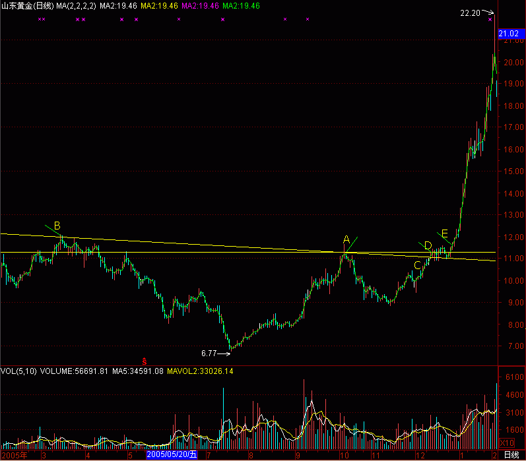The width and height of the screenshot is (526, 461).
Task: Click the green MA2:19.46 indicator label
Action: [x=241, y=5]
